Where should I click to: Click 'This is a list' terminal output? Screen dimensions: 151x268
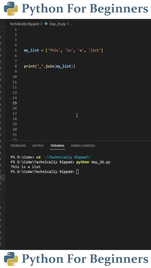point(25,167)
